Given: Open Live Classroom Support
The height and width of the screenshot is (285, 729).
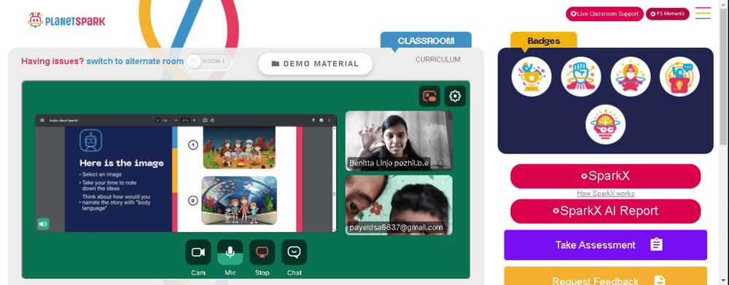Looking at the screenshot, I should click(604, 14).
